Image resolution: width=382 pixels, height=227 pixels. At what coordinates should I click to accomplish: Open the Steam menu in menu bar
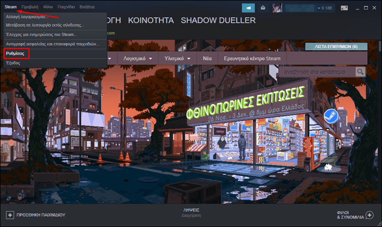(11, 7)
